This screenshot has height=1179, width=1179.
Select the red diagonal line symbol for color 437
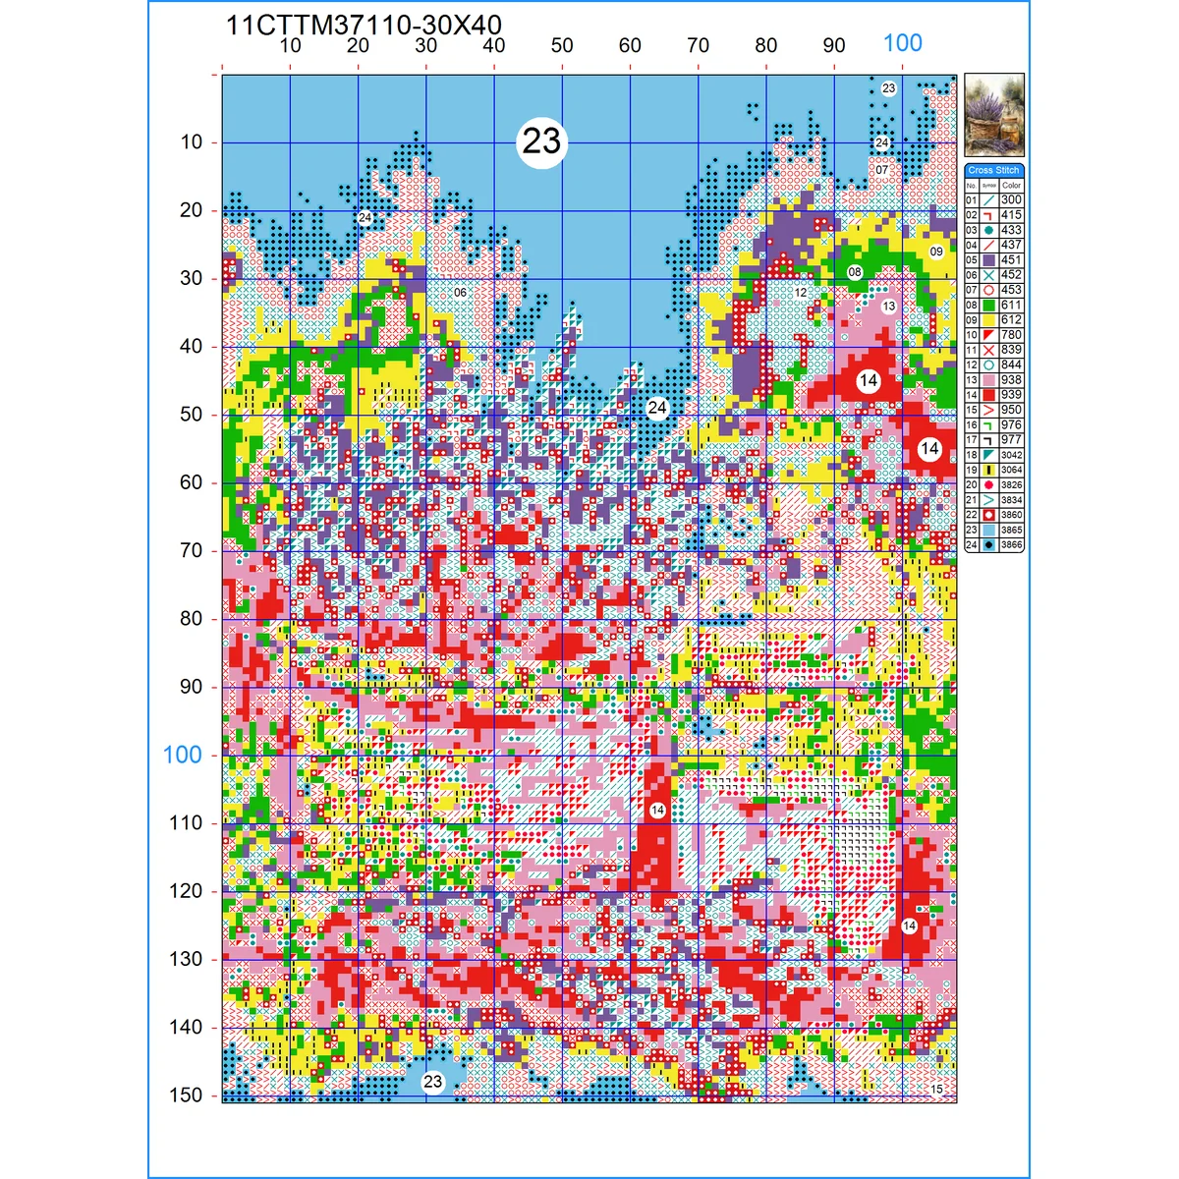click(x=988, y=246)
